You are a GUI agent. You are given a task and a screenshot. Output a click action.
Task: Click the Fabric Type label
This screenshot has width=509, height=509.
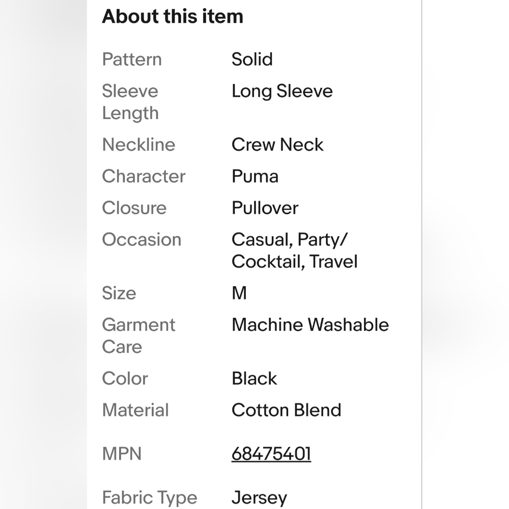tap(149, 497)
